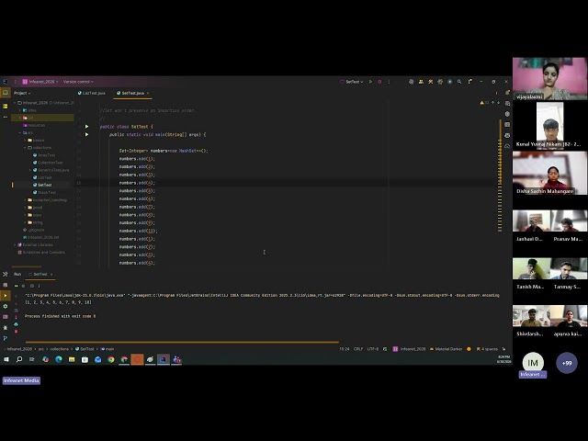Open the Project view selector dropdown
Screen dimensions: 588x441
pos(22,94)
